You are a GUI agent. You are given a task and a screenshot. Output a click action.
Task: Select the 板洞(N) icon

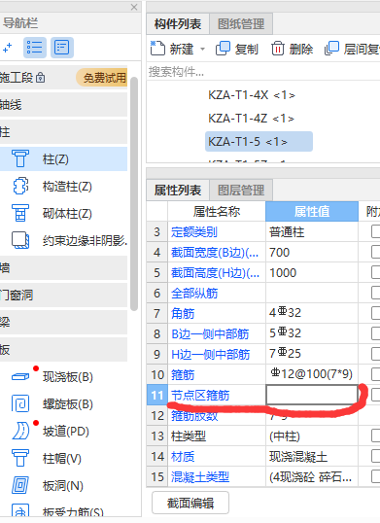20,485
